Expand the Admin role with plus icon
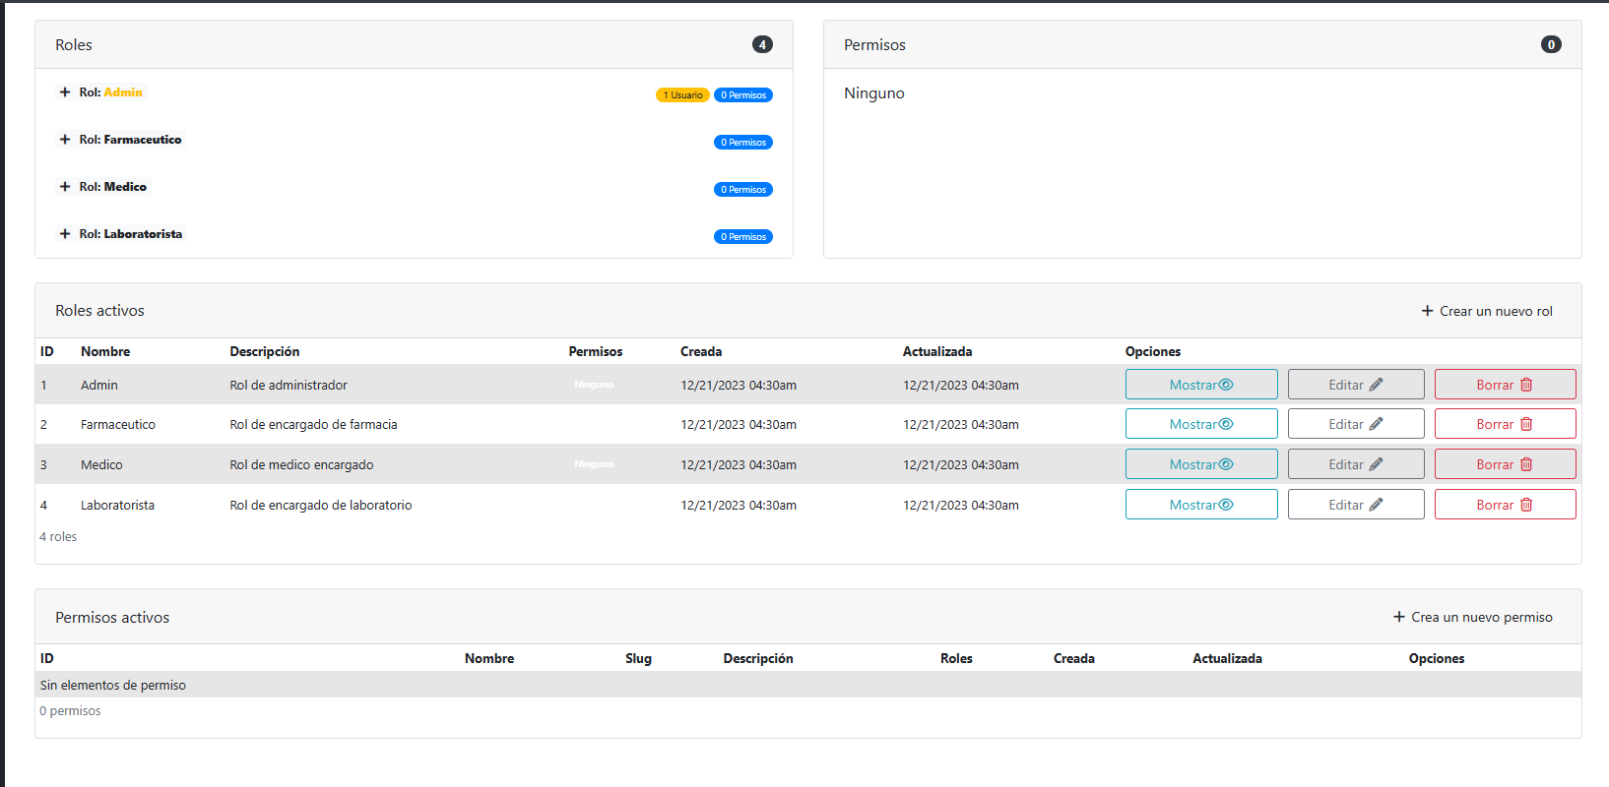The width and height of the screenshot is (1609, 787). click(x=65, y=92)
